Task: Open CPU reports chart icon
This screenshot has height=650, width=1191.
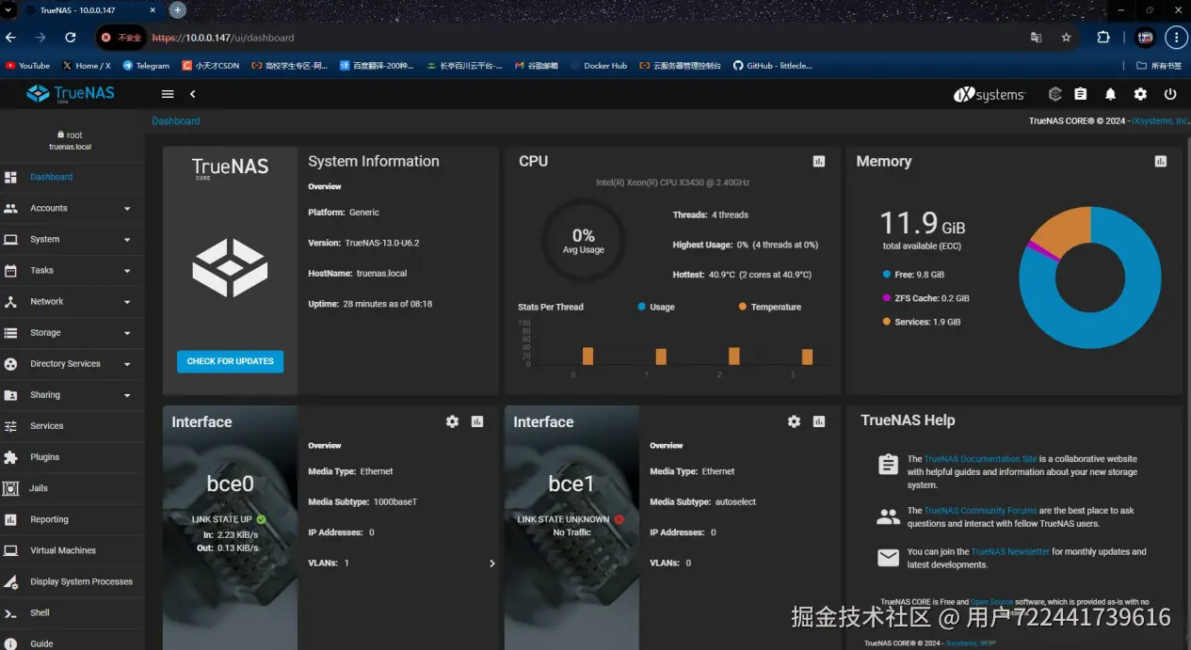Action: coord(819,162)
